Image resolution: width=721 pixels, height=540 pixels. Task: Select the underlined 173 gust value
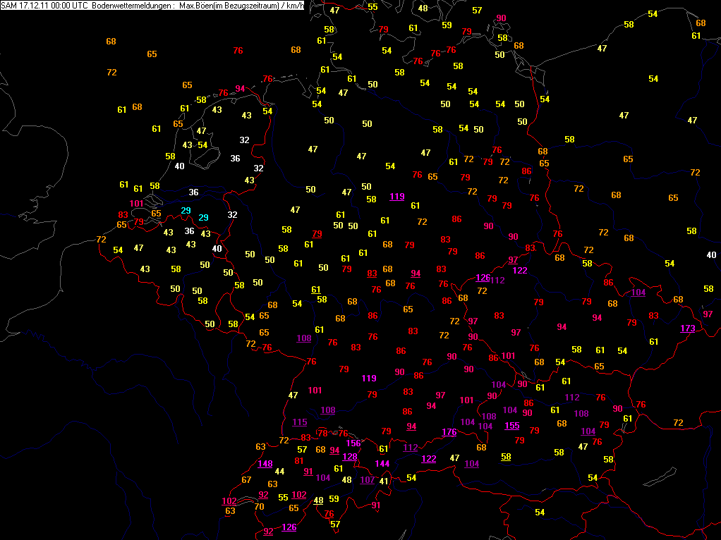click(688, 329)
